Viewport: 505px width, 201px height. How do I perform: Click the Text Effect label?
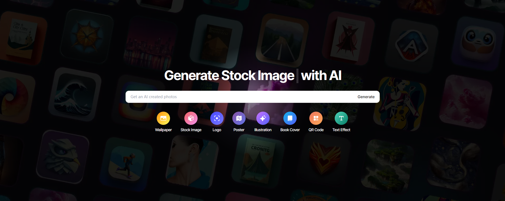coord(341,130)
